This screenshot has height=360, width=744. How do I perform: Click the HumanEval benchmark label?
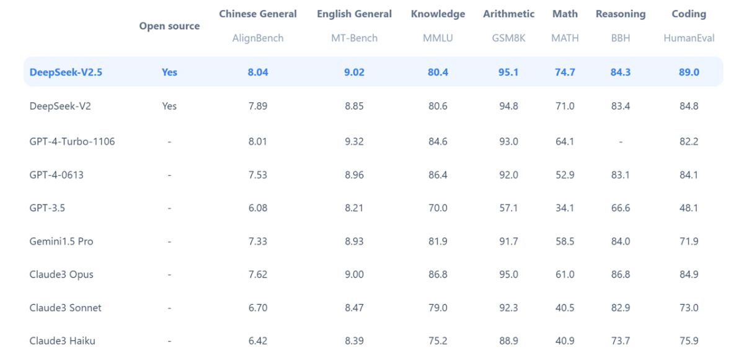coord(689,38)
